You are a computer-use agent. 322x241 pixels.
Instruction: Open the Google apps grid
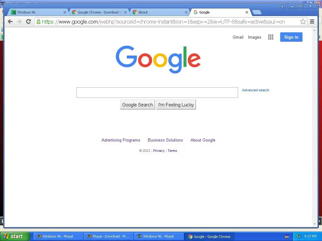[x=271, y=37]
